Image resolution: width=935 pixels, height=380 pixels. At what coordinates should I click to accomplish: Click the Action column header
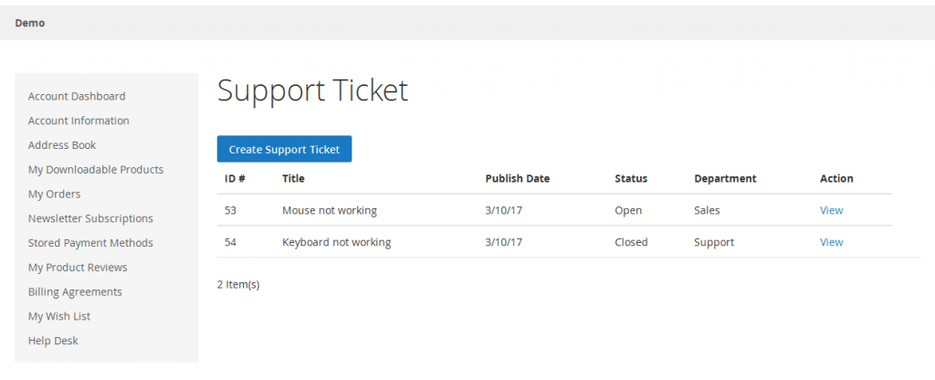coord(836,178)
